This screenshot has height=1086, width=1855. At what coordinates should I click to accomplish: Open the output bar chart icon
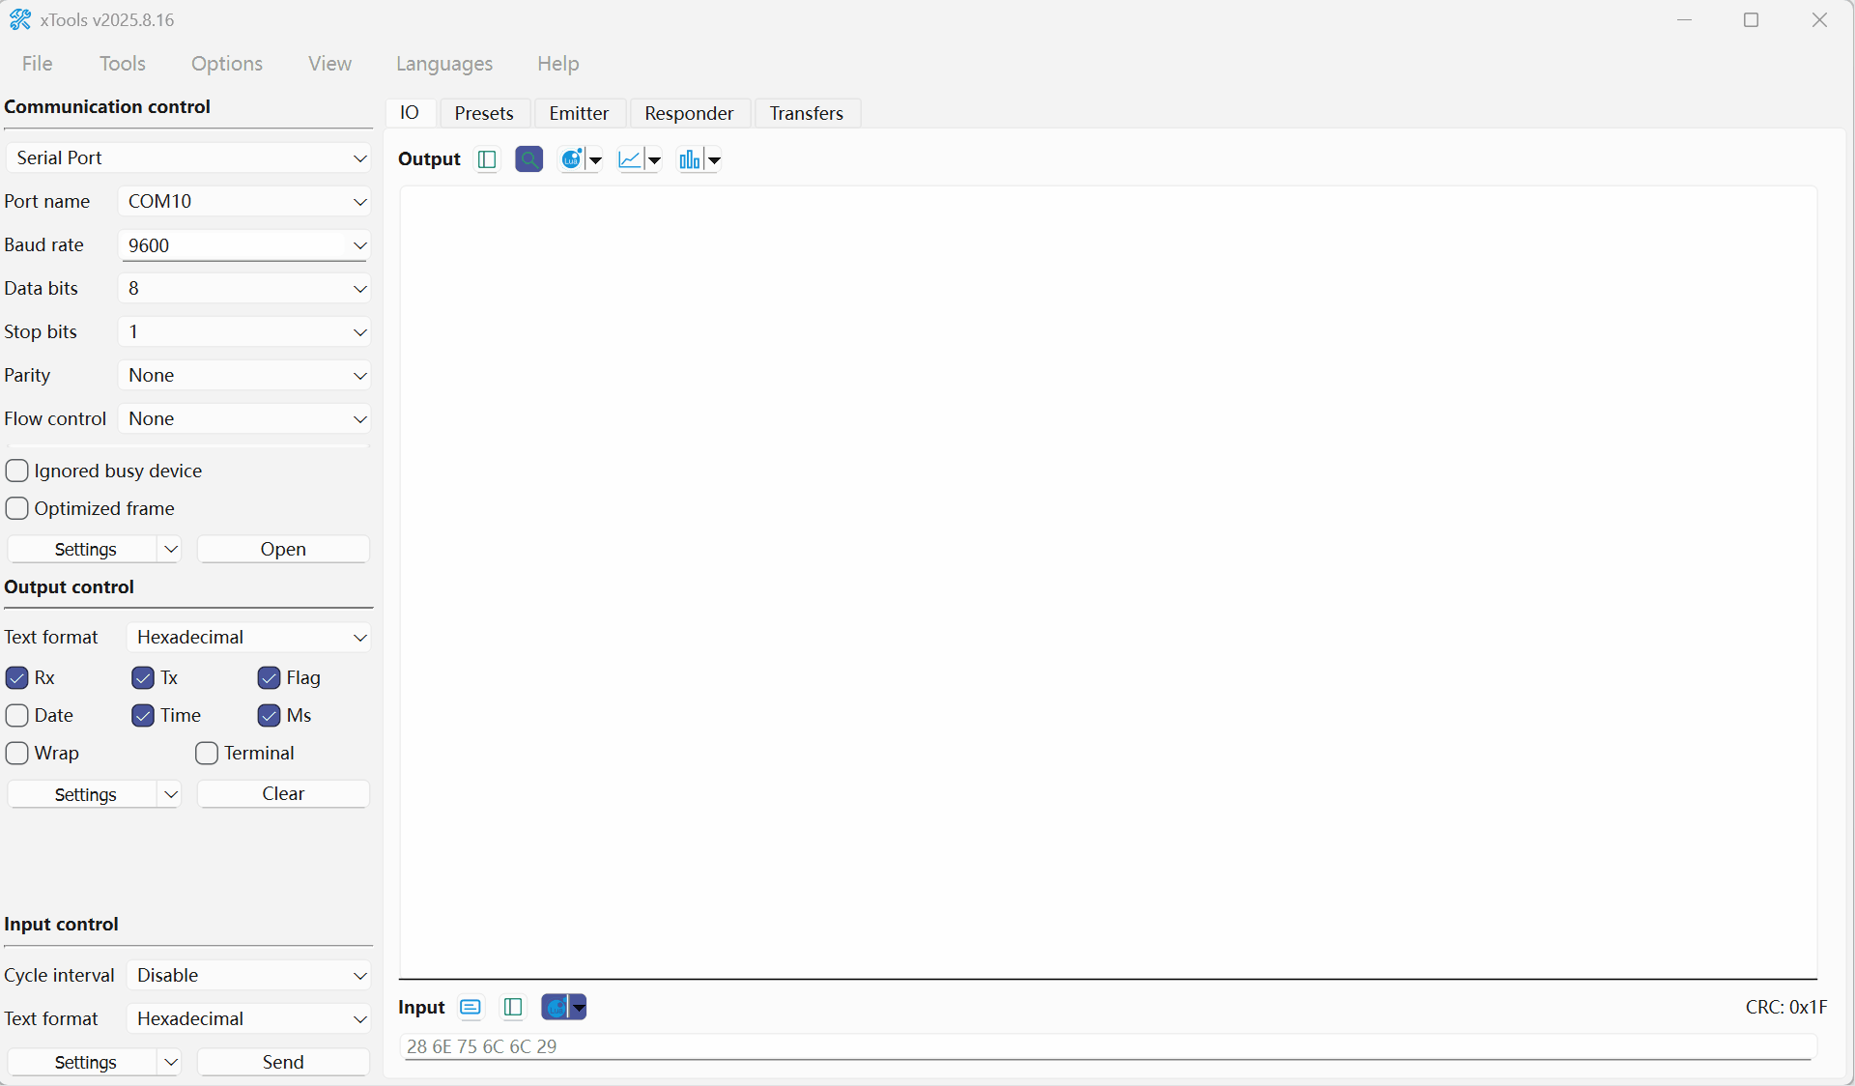tap(690, 159)
